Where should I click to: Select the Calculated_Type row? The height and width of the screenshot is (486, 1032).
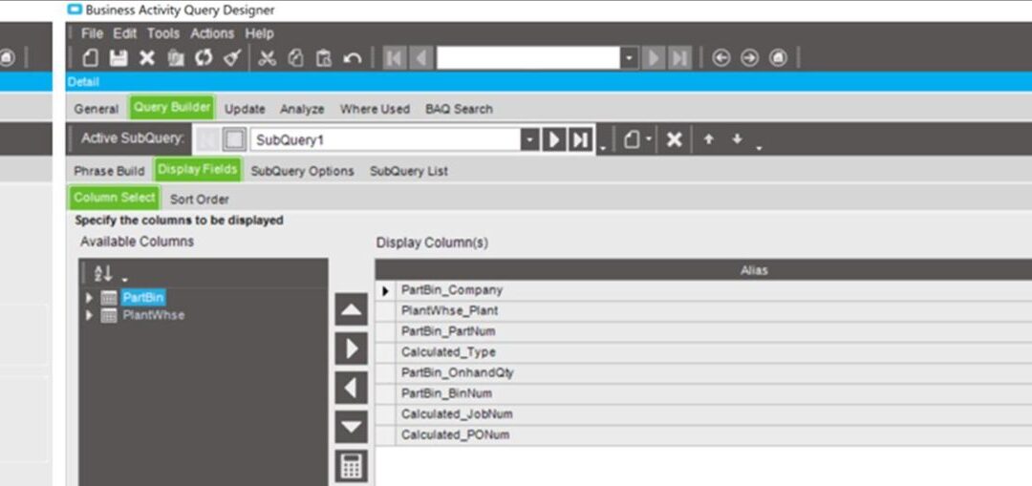703,352
